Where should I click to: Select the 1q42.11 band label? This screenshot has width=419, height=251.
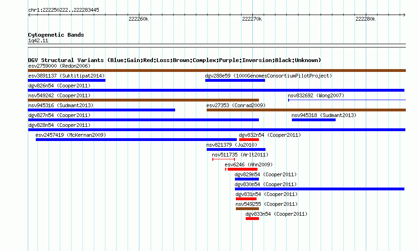coord(38,40)
